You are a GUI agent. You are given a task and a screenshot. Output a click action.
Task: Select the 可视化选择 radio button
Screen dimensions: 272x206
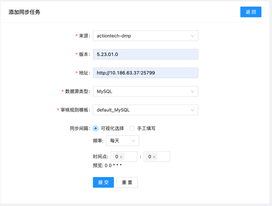click(95, 128)
